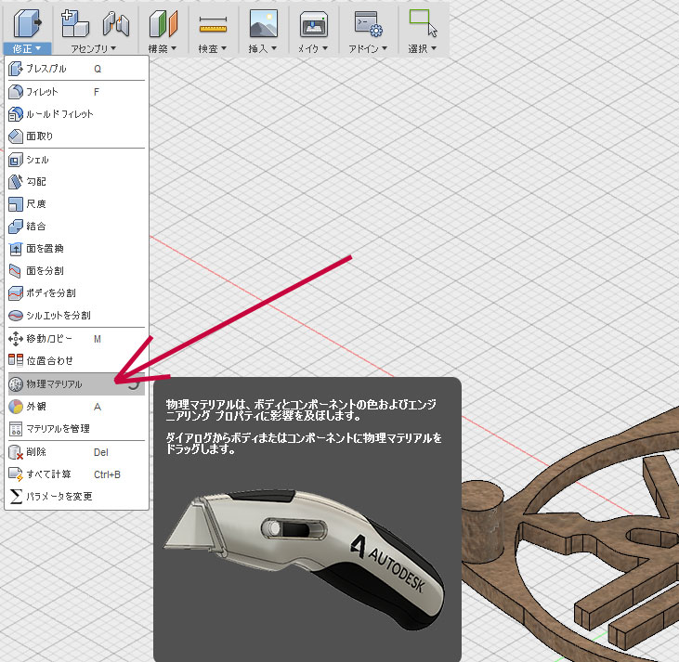Choose ボディを分割 from the menu
Screen dimensions: 679x662
coord(51,292)
